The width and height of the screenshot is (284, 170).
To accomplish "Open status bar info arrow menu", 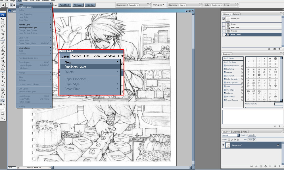I will (x=50, y=167).
